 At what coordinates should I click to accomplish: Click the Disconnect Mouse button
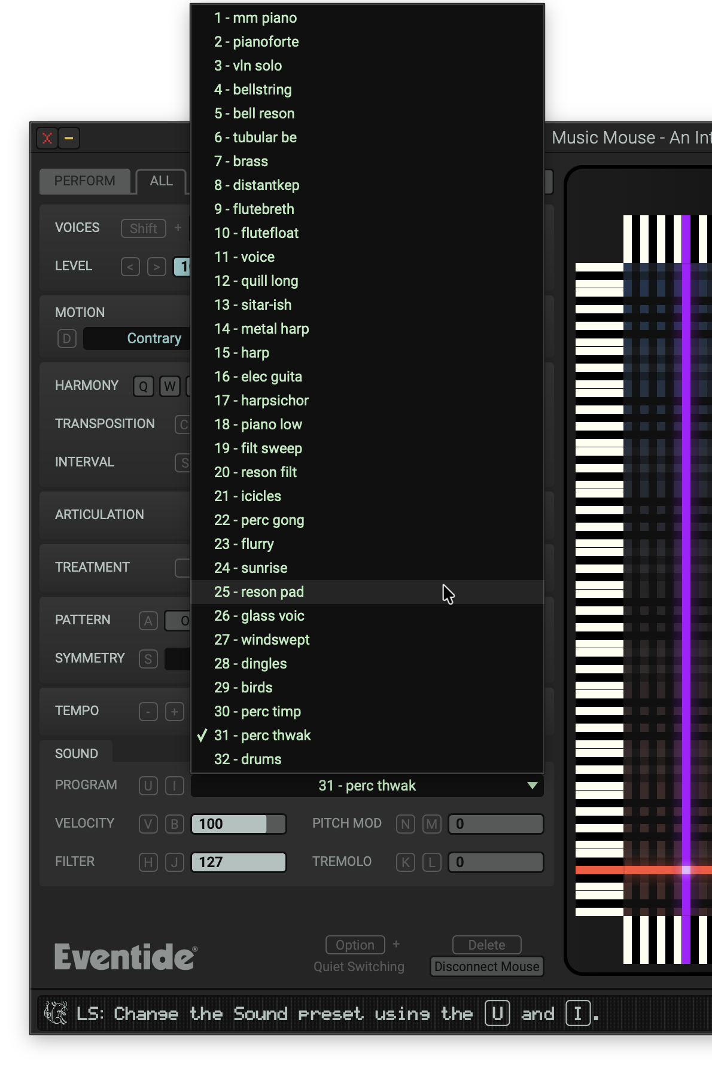tap(486, 966)
